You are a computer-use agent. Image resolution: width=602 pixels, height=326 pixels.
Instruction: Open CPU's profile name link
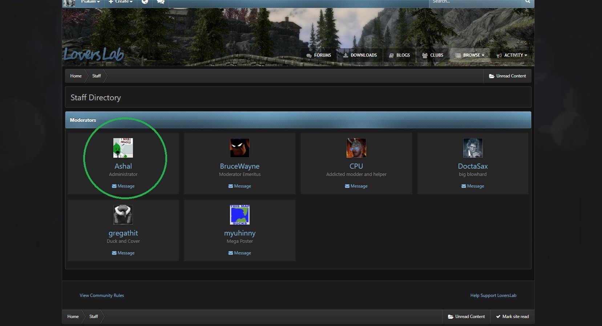click(356, 166)
